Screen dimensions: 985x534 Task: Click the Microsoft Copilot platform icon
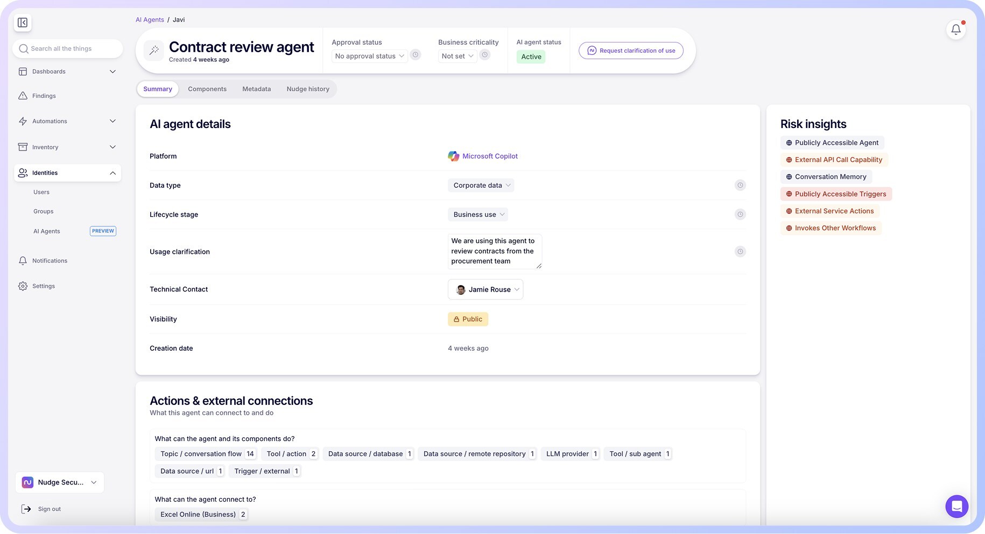tap(454, 156)
